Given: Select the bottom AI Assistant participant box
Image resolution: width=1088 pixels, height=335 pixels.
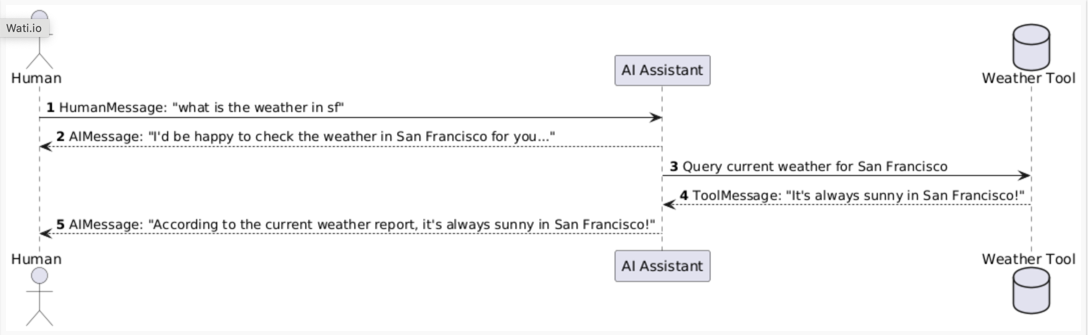Looking at the screenshot, I should pos(662,266).
